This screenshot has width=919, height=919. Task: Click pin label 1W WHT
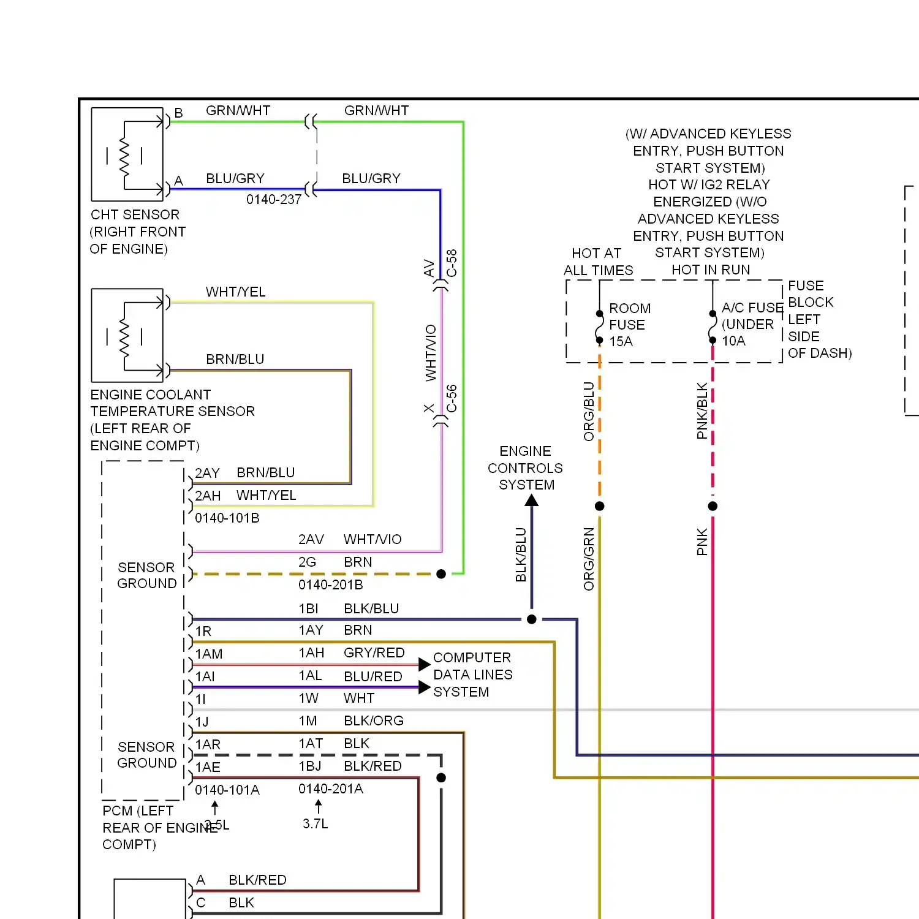pos(336,698)
